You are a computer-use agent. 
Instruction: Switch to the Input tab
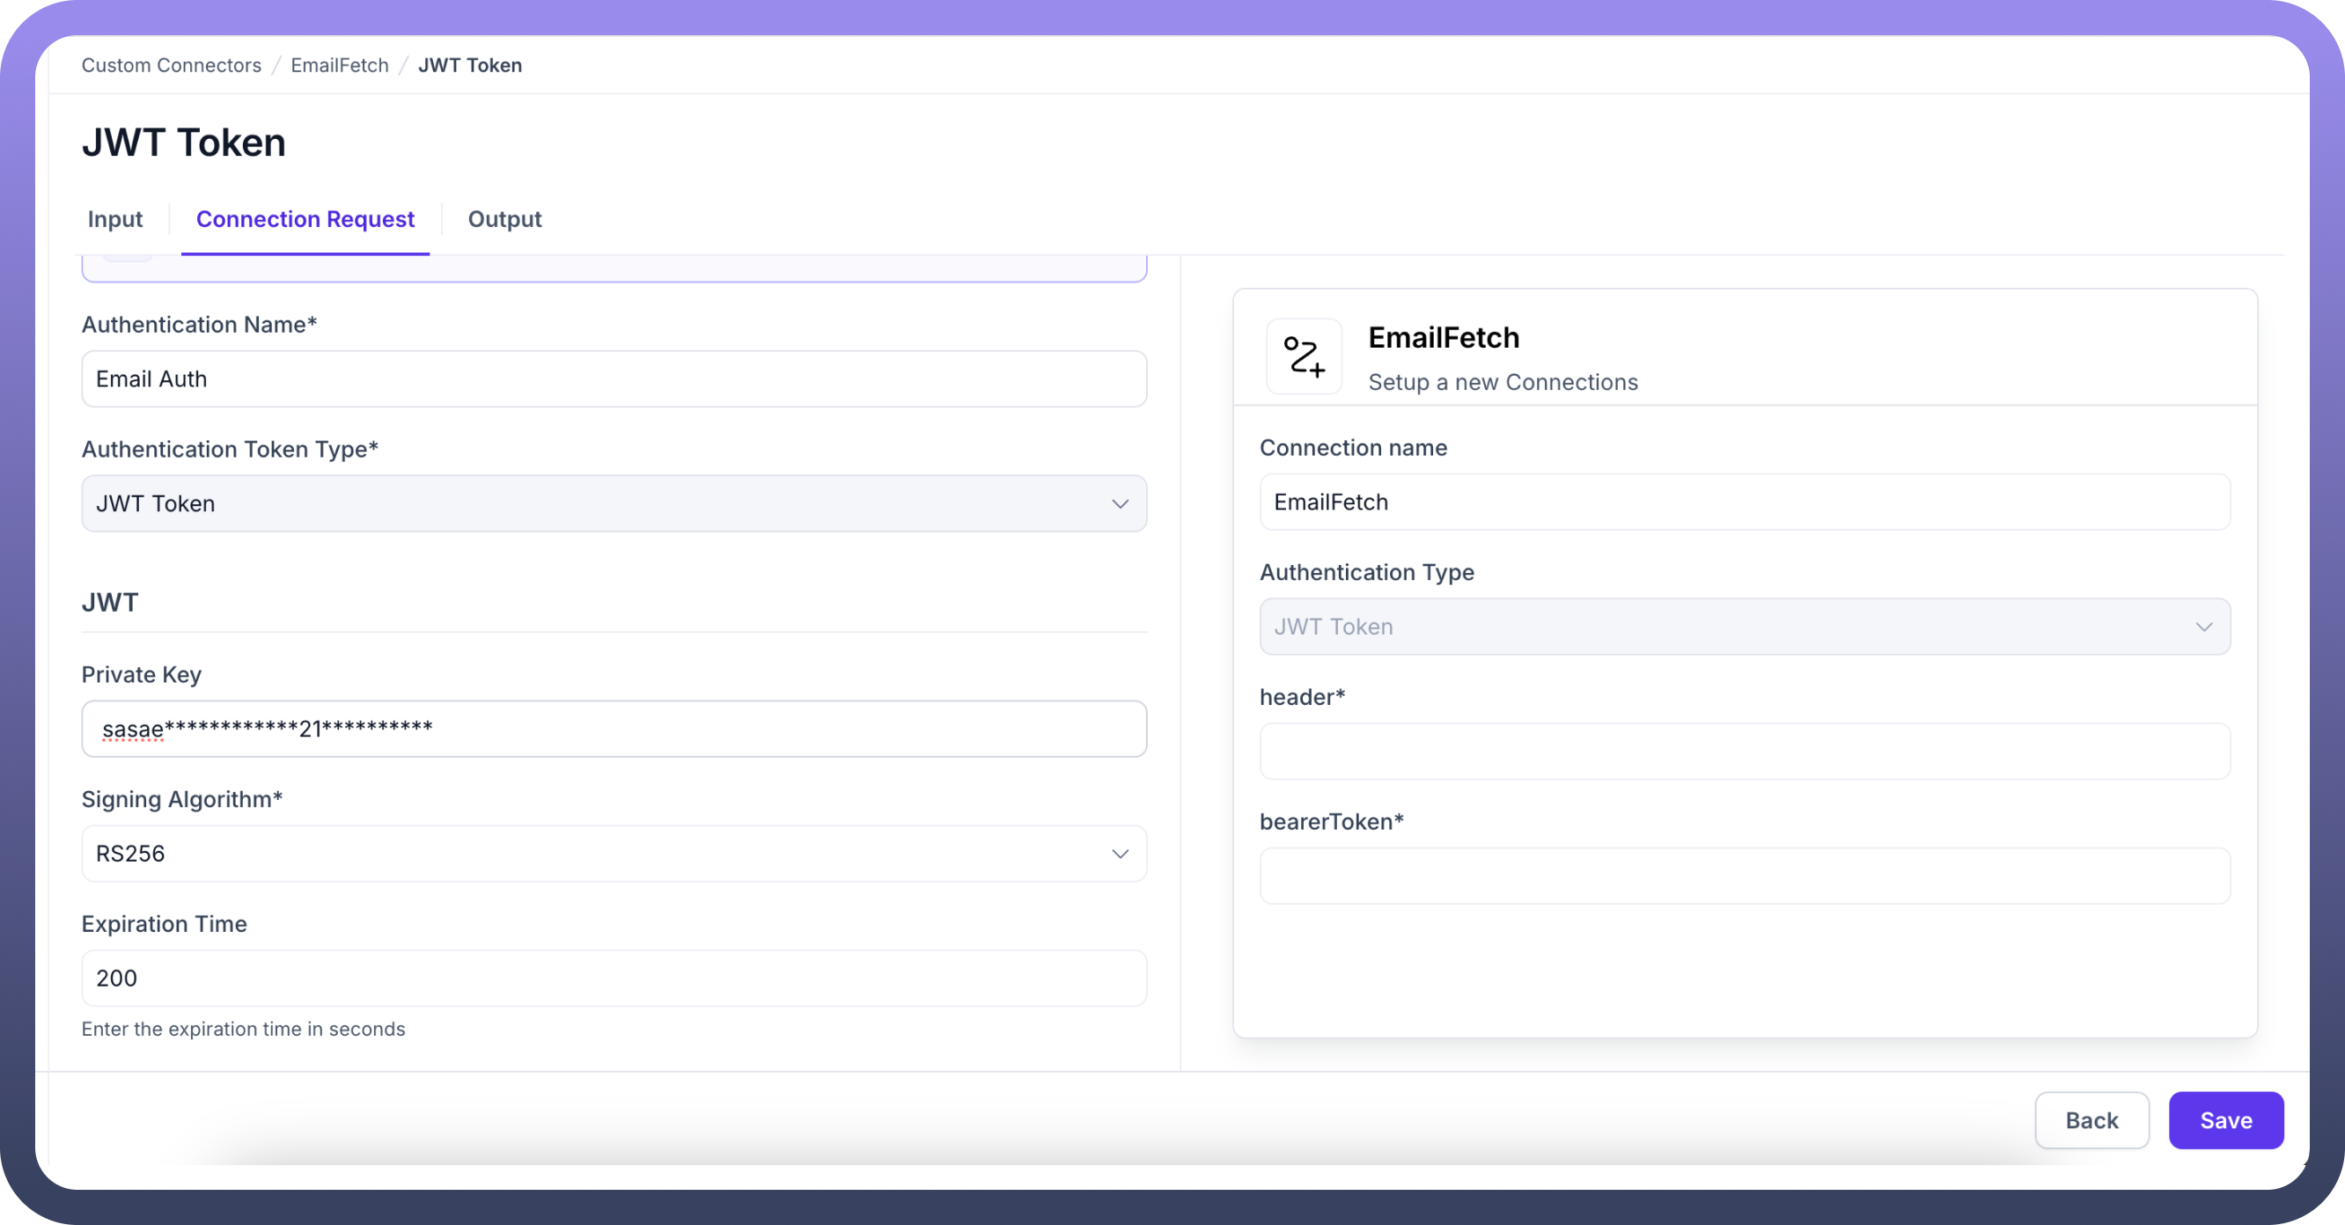pos(114,219)
